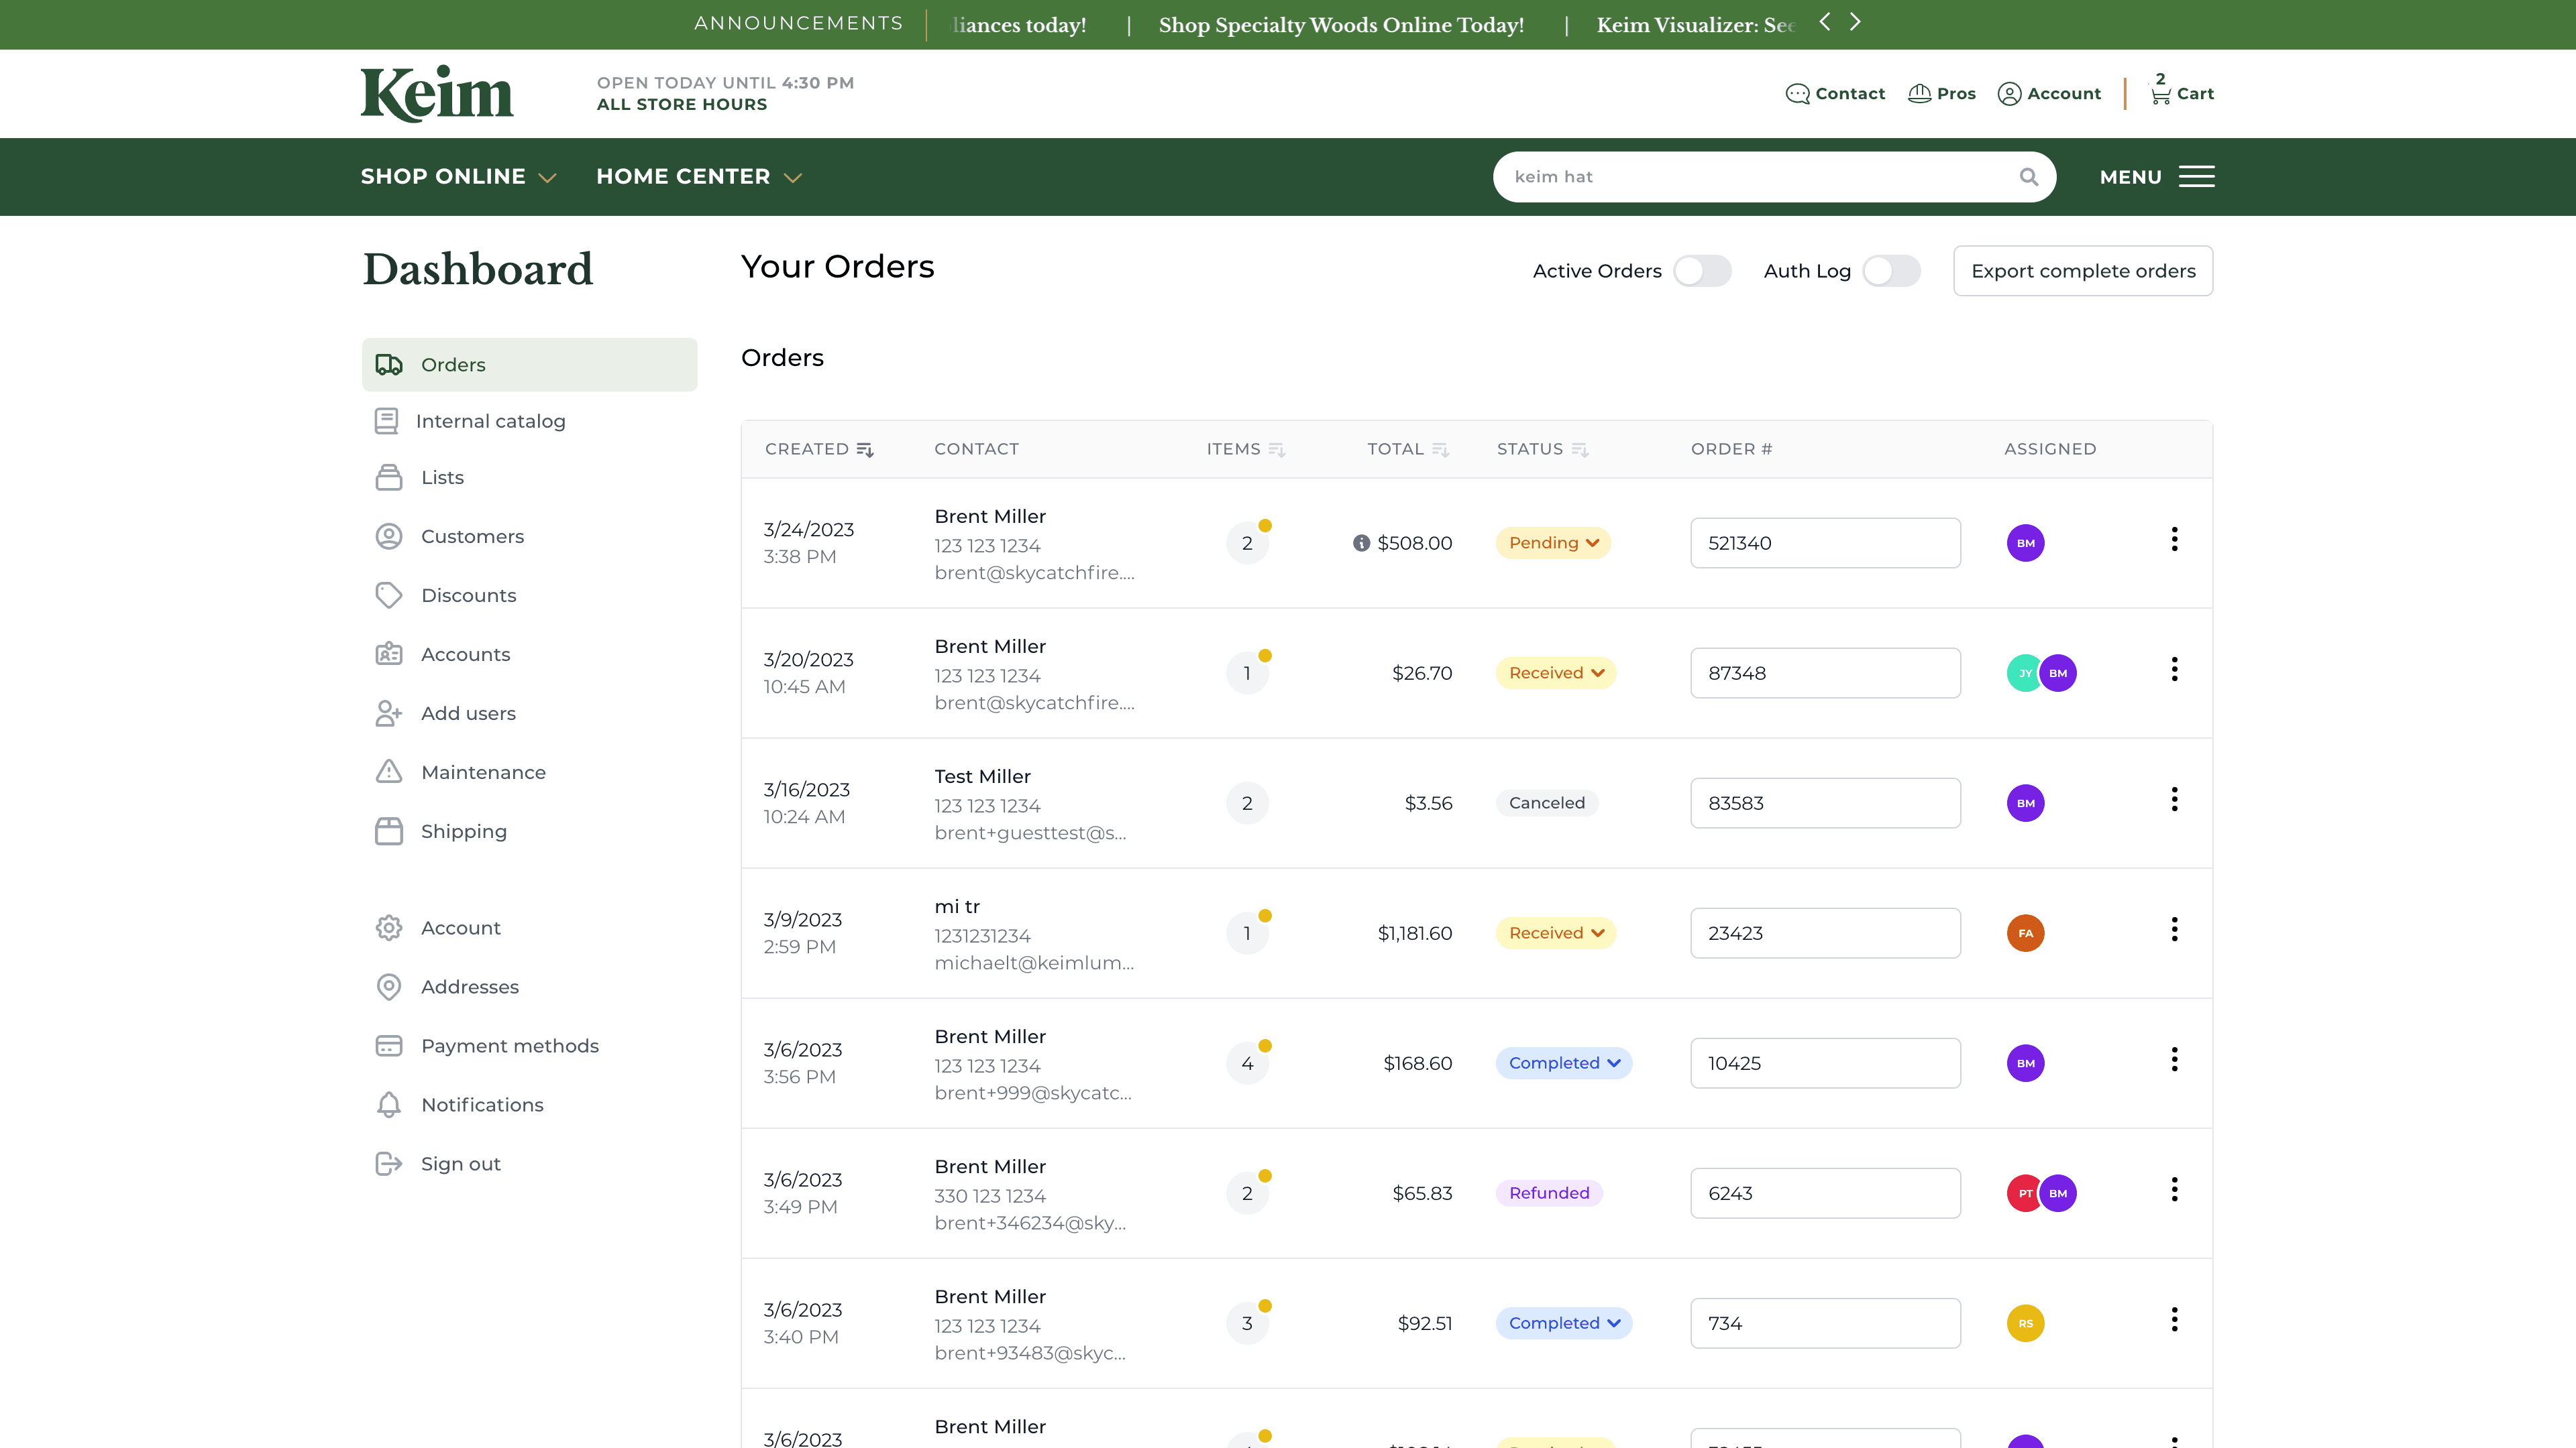Enable the Auth Log switch

(x=1891, y=271)
